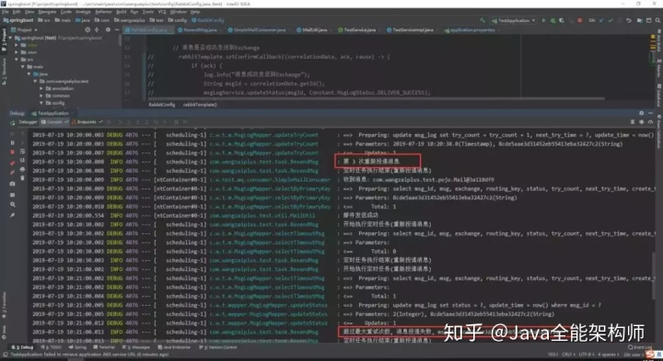Hide the Project panel with minimize icon

coord(117,30)
